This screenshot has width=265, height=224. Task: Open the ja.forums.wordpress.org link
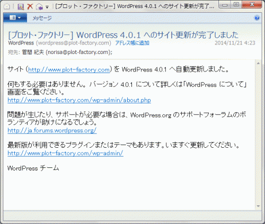tap(52, 130)
